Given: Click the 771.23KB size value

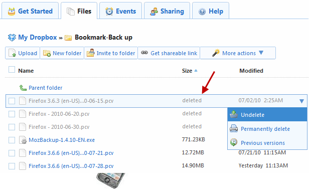Looking at the screenshot, I should [x=194, y=139].
